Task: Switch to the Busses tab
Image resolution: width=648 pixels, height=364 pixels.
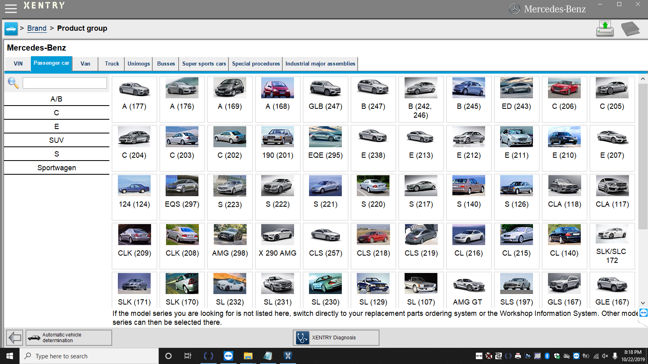Action: [x=166, y=63]
